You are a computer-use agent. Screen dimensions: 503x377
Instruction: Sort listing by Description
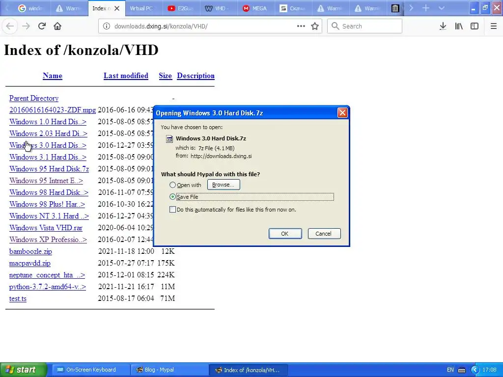pos(196,76)
